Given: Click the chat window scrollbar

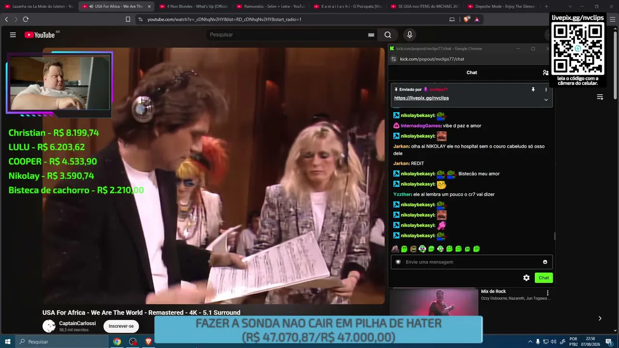Looking at the screenshot, I should pyautogui.click(x=554, y=236).
